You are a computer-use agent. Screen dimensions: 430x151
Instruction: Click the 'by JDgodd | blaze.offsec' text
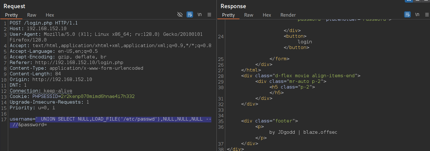click(x=303, y=132)
